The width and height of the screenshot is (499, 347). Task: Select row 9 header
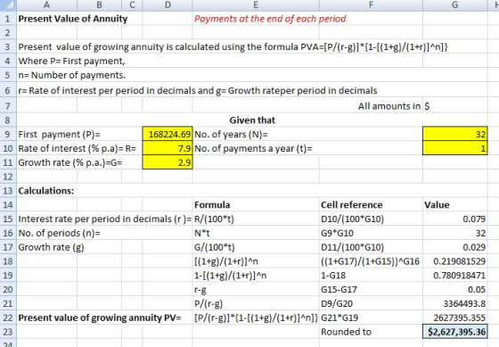coord(8,134)
